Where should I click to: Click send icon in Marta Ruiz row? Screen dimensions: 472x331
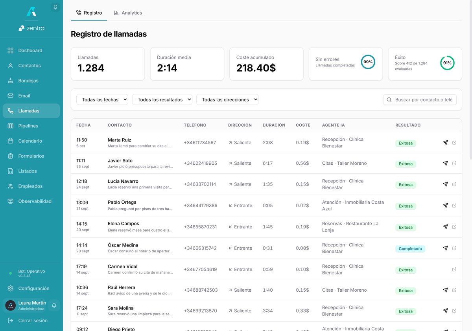445,142
